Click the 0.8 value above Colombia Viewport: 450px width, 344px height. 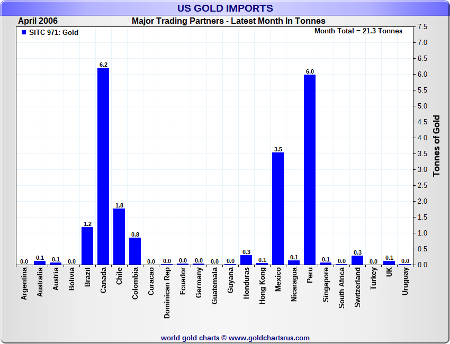(135, 234)
